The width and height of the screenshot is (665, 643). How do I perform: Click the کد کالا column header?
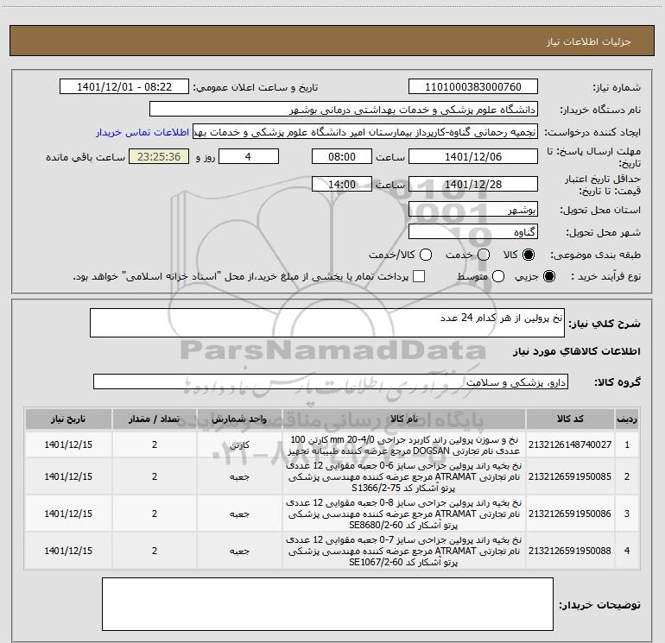(570, 419)
